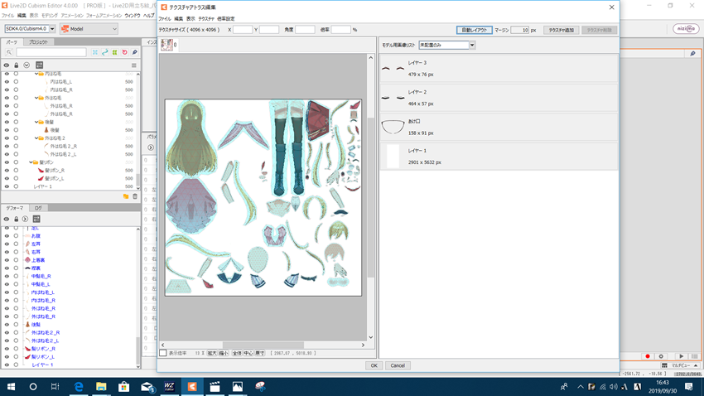Screen dimensions: 704x396
Task: Click the texture canvas vertical scrollbar
Action: [x=371, y=197]
